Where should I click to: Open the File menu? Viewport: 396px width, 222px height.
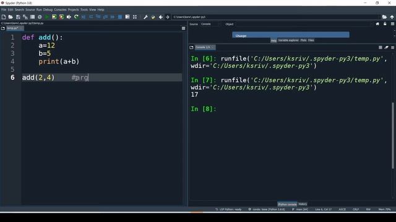pos(4,10)
